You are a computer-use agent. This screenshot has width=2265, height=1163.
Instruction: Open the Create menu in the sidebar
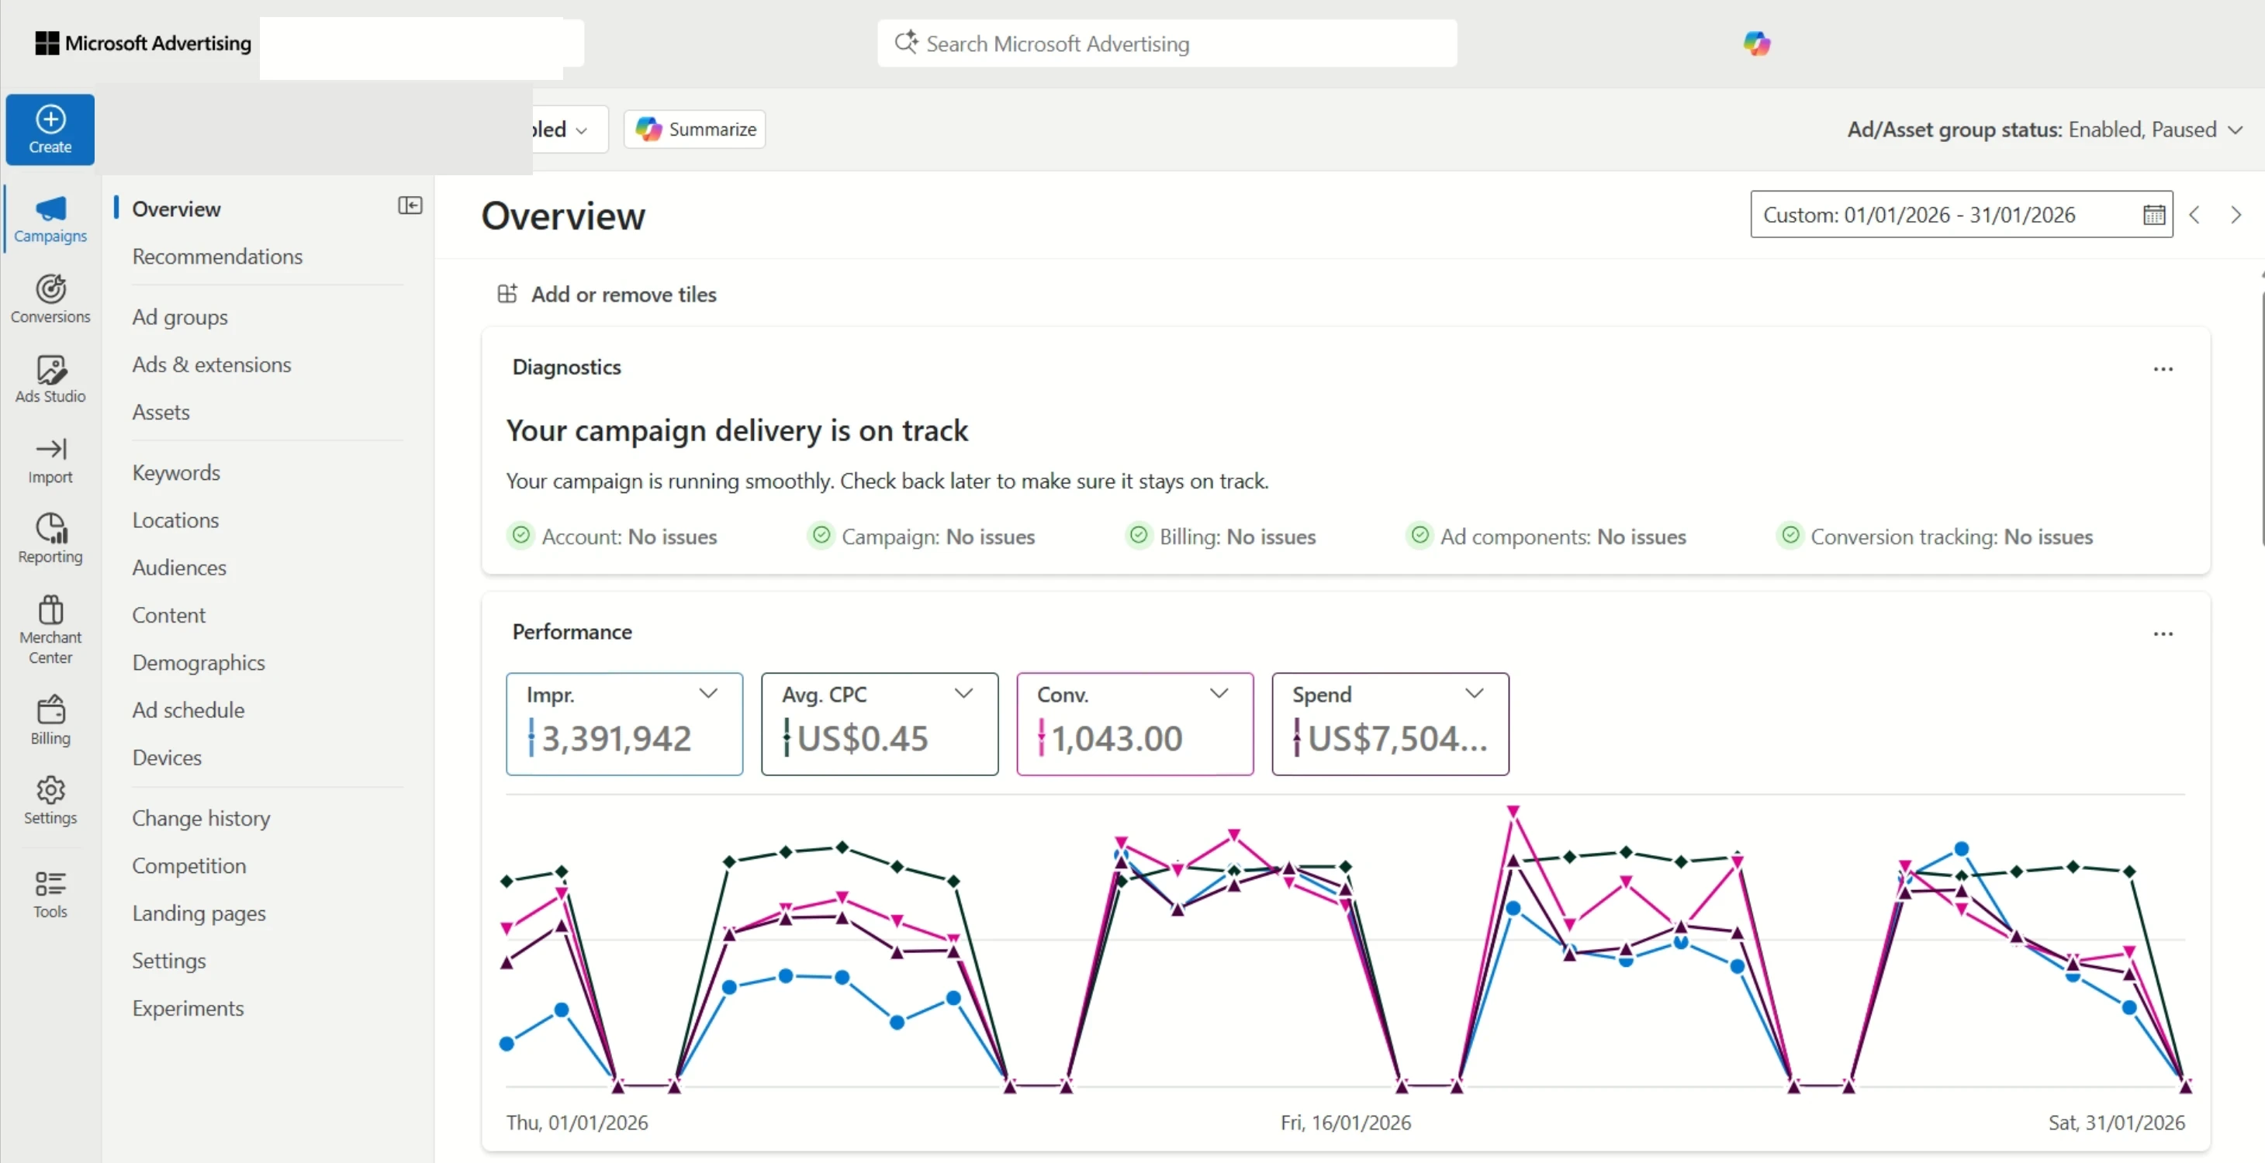pos(49,129)
